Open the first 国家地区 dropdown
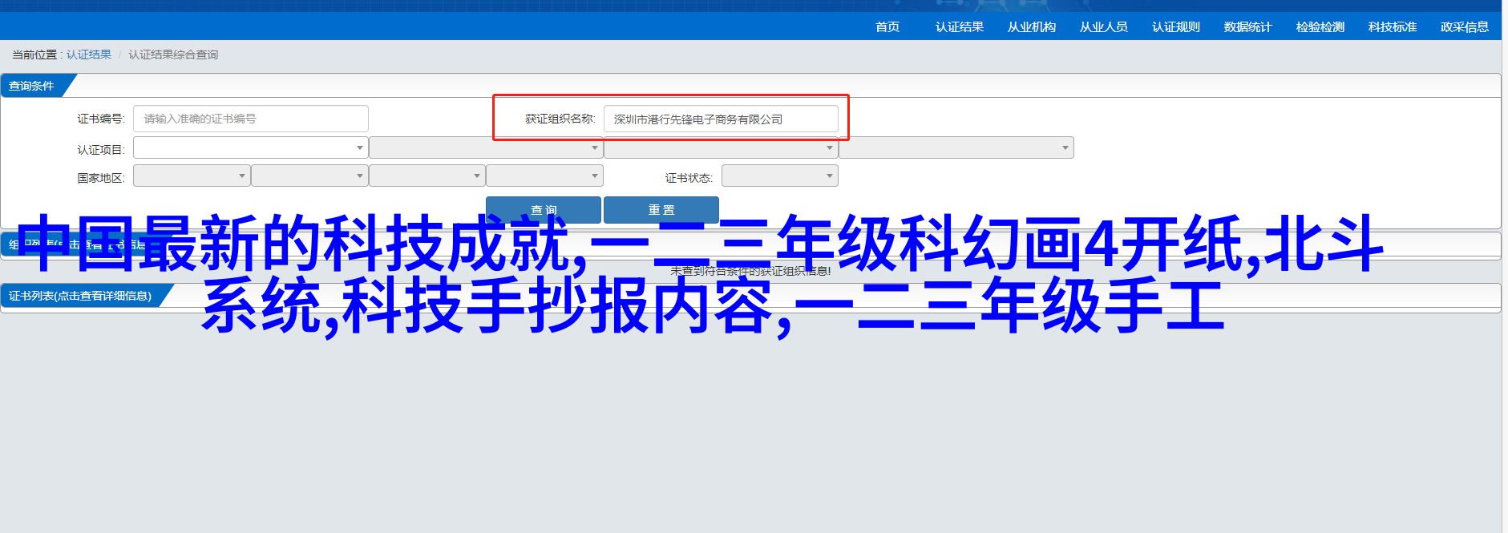 point(192,176)
